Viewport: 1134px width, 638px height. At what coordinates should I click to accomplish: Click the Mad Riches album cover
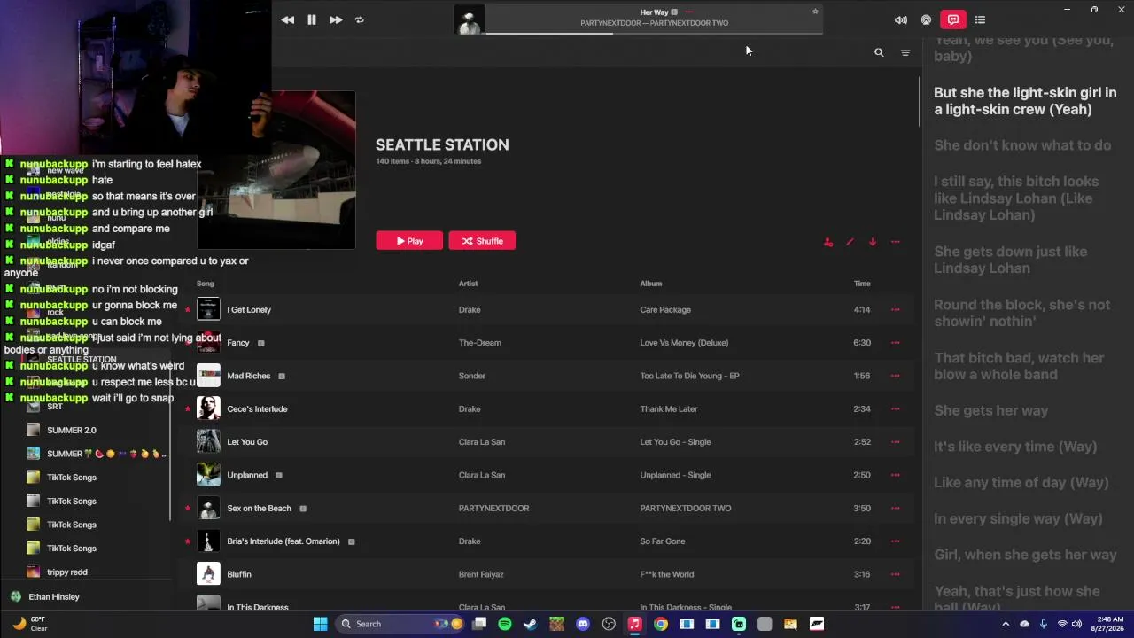[x=208, y=376]
